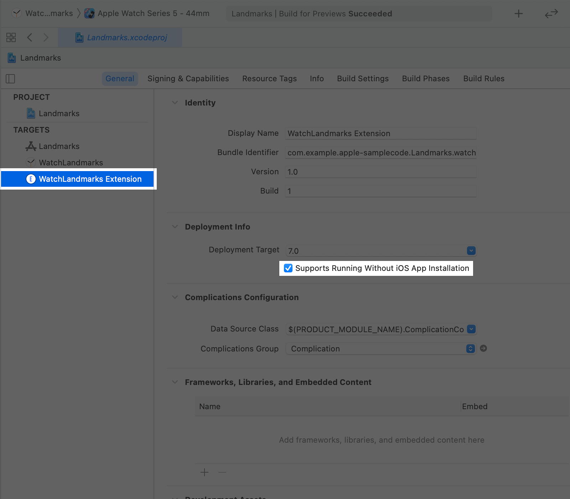Screen dimensions: 570x499
Task: Collapse the Deployment Info section
Action: 175,227
